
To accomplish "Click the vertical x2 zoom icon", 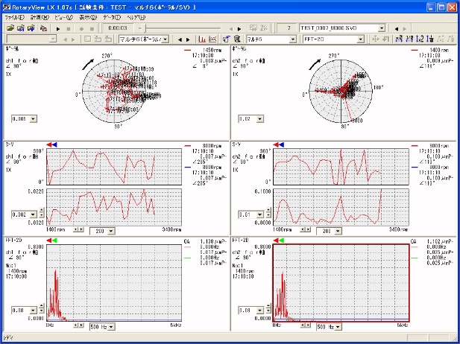I will click(x=420, y=39).
